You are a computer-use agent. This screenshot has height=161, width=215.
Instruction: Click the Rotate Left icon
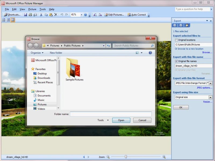tap(95, 15)
